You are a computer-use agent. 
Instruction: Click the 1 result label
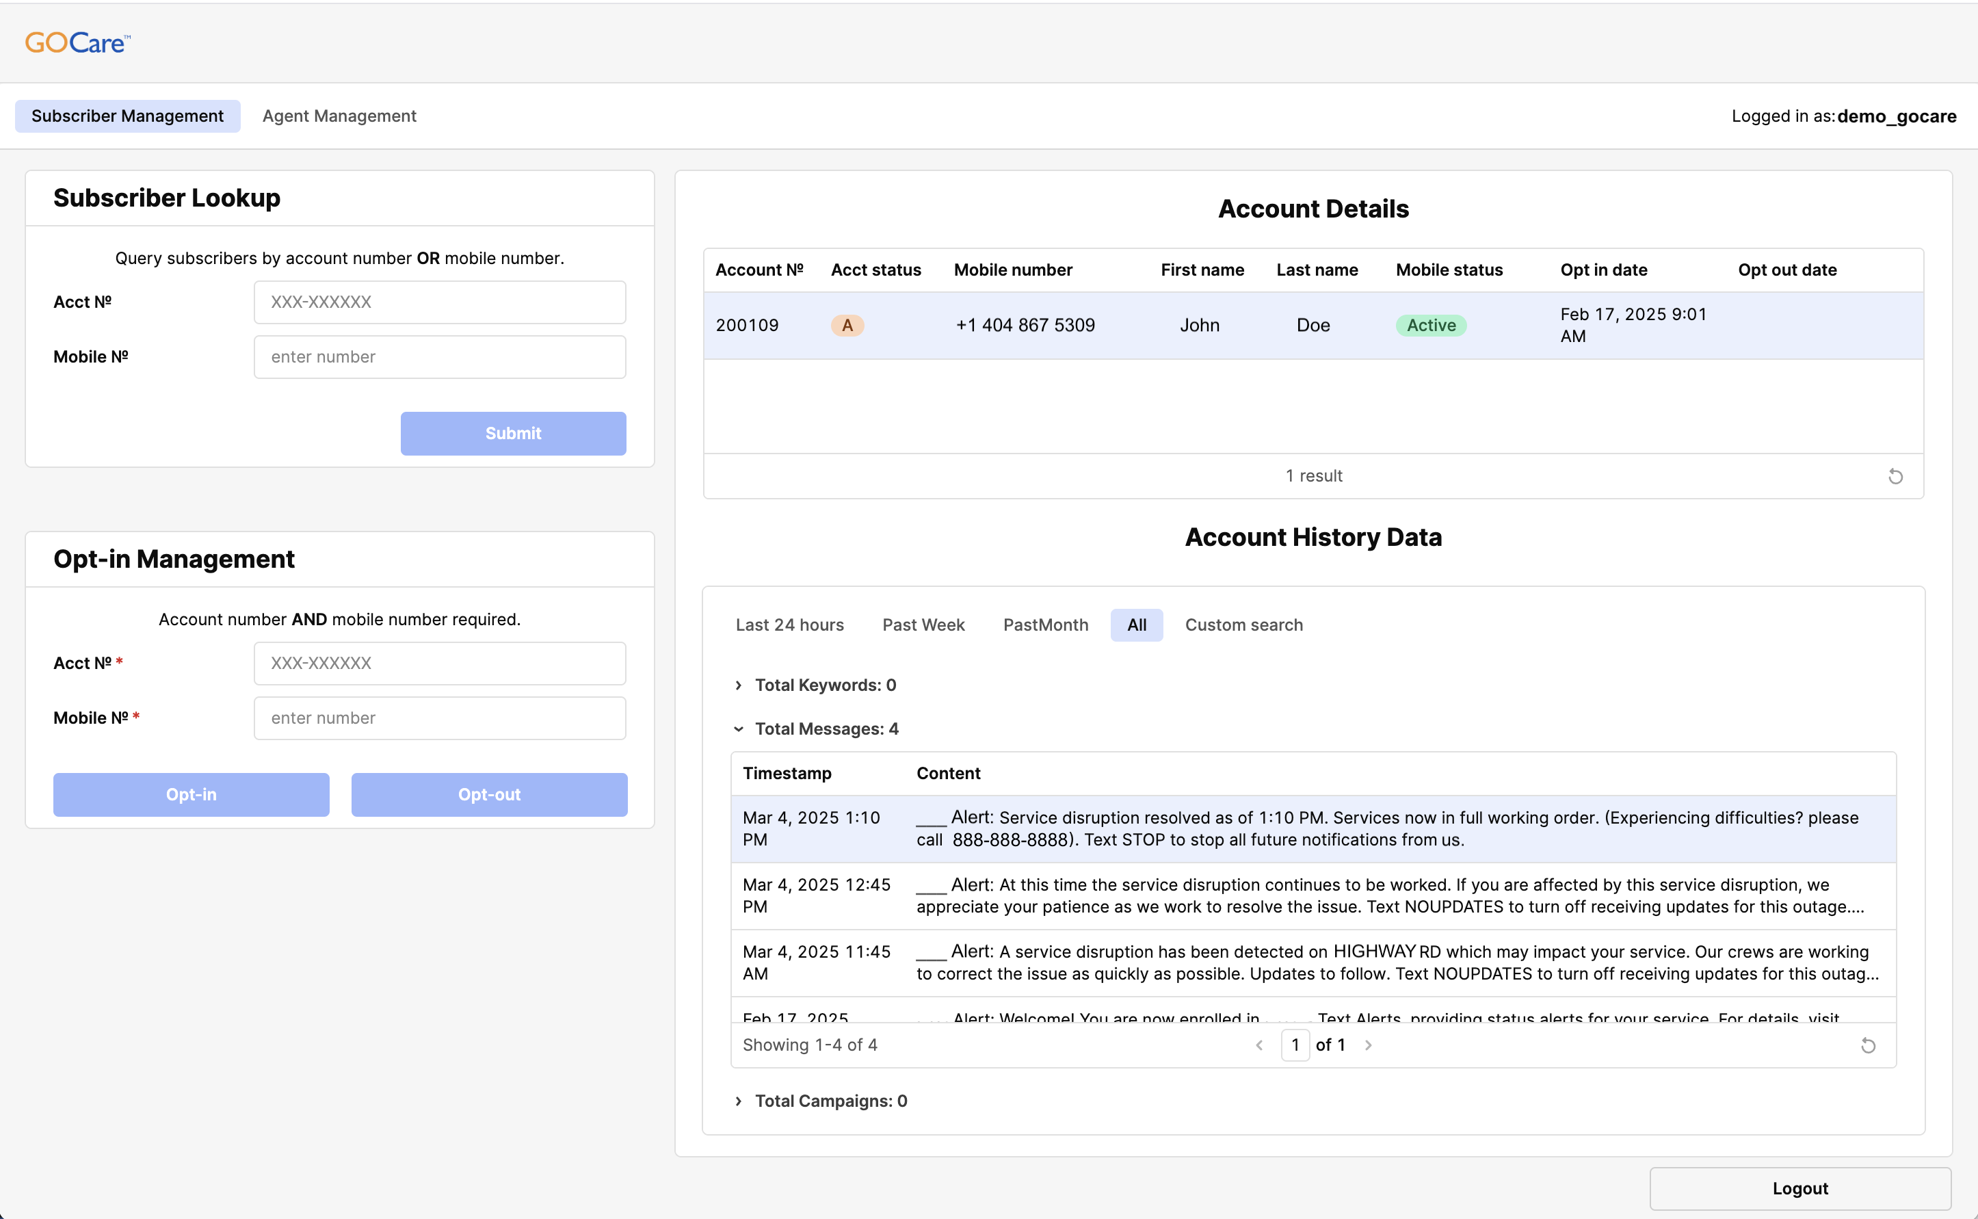click(x=1314, y=477)
